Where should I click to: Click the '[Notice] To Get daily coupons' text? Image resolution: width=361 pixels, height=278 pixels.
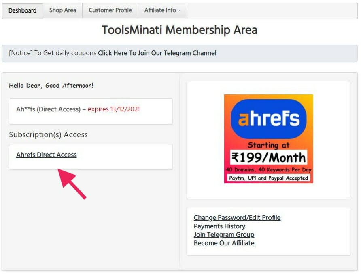53,53
